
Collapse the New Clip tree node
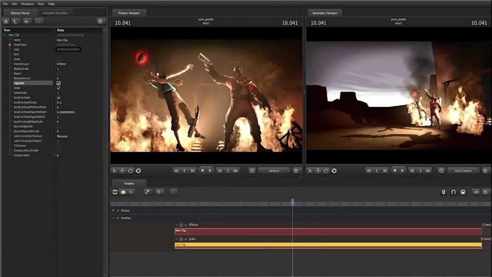coord(5,35)
